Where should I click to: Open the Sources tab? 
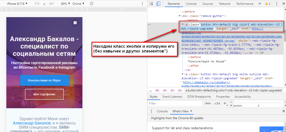point(208,4)
